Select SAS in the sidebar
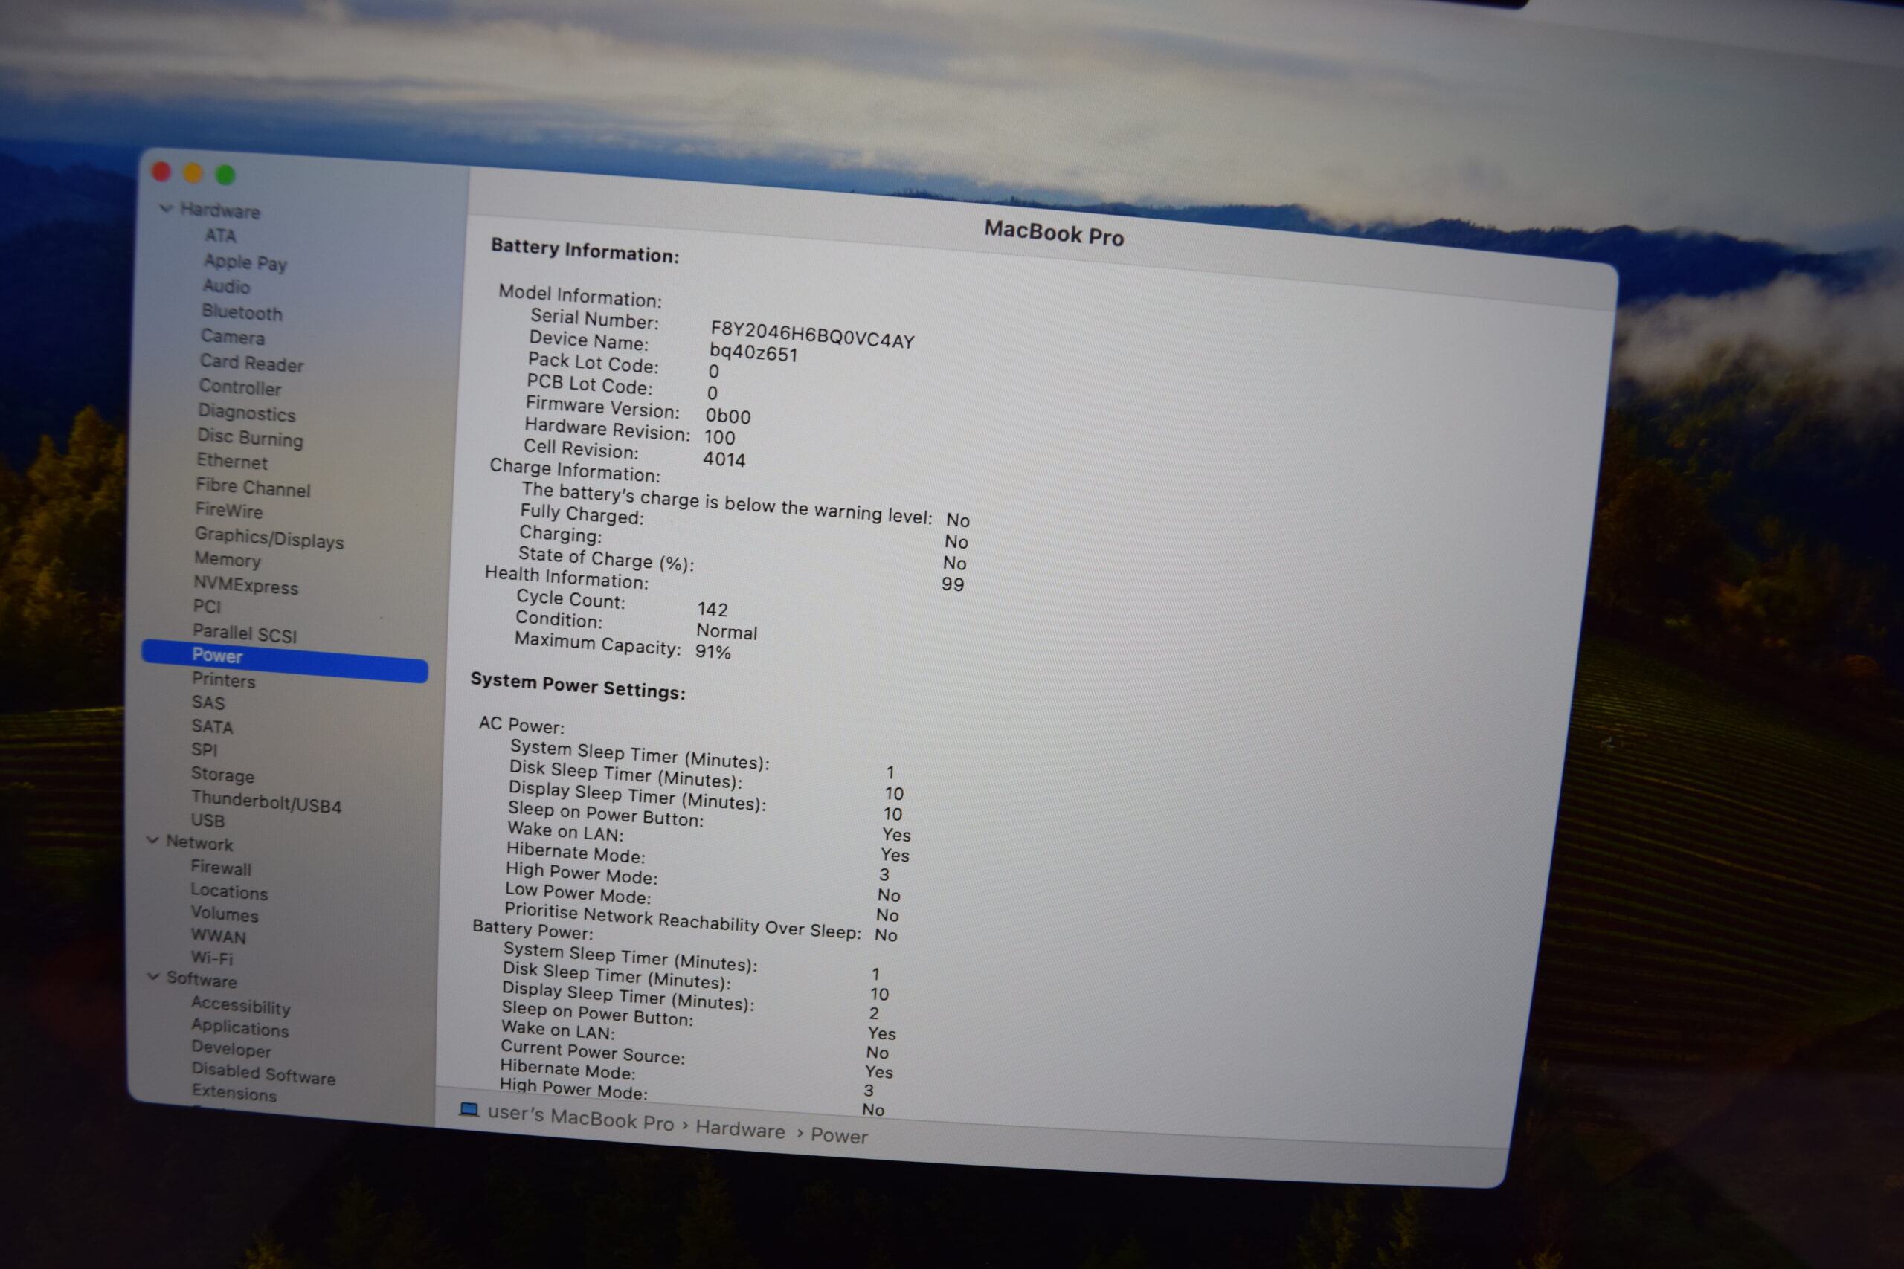The height and width of the screenshot is (1269, 1904). click(208, 703)
